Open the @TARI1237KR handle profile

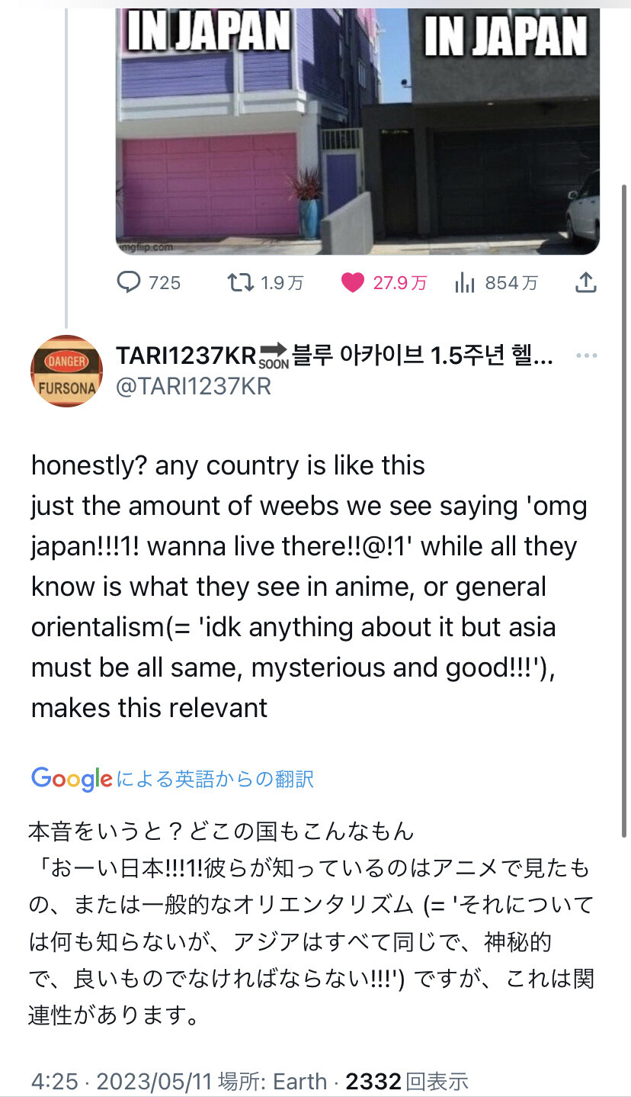coord(193,387)
